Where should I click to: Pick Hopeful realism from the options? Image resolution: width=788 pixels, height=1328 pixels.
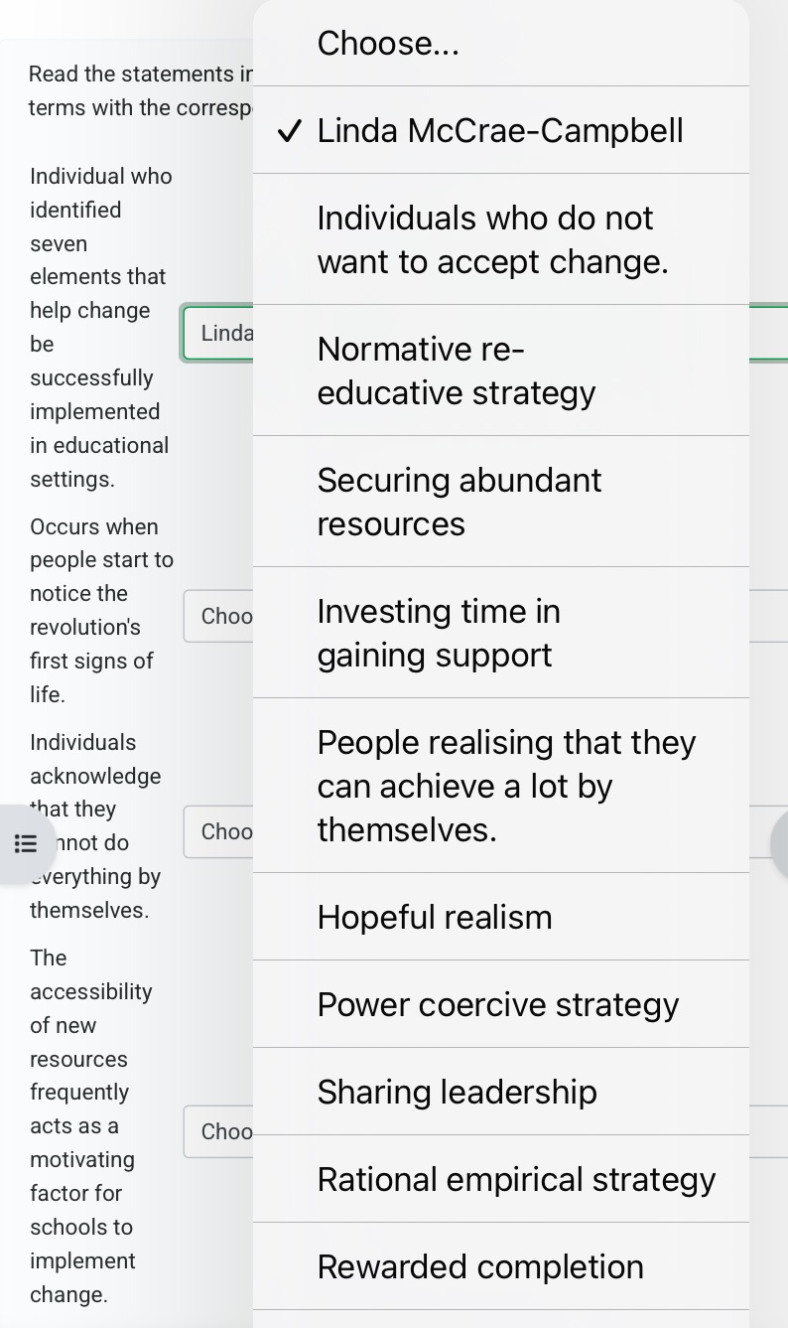435,917
